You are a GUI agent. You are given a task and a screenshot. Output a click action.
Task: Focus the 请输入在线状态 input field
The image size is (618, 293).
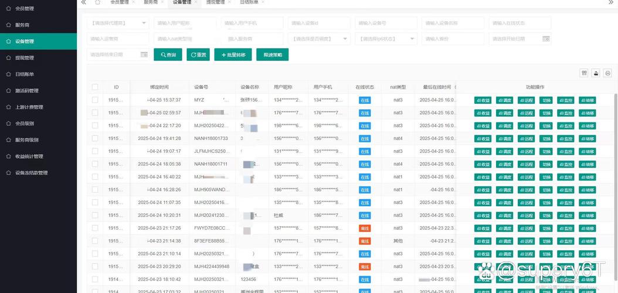click(520, 23)
